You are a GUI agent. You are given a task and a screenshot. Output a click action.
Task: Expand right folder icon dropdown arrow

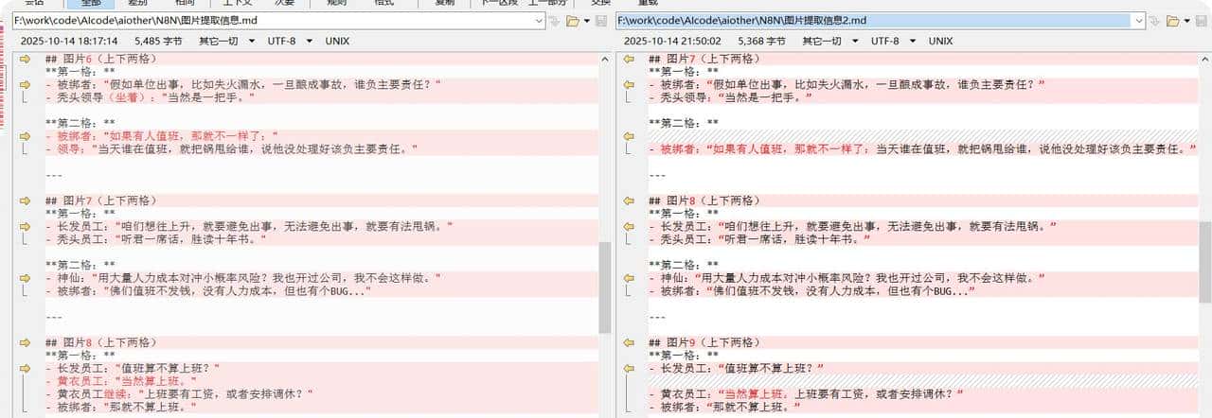[1188, 21]
